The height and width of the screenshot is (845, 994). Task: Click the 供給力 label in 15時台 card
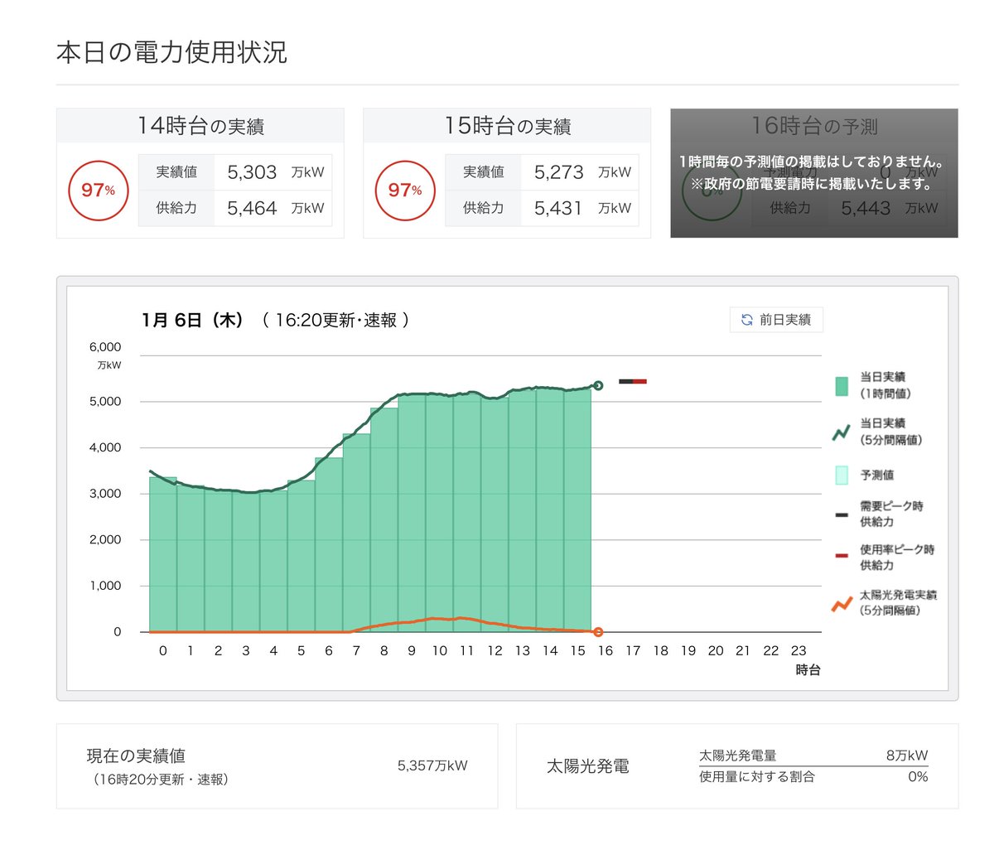coord(484,208)
